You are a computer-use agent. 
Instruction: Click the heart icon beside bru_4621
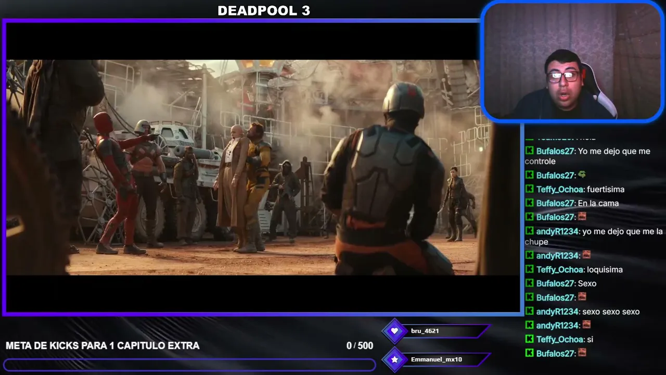394,331
